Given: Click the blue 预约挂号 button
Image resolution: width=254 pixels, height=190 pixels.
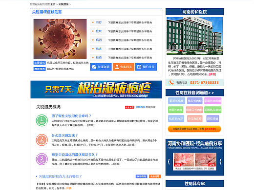Looking at the screenshot, I should pos(146,67).
